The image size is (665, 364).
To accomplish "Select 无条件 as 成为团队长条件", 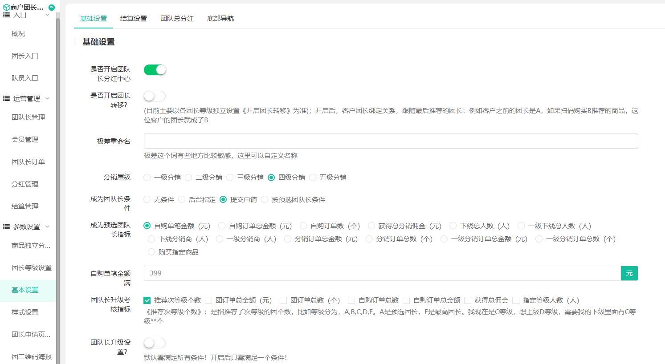I will (147, 199).
